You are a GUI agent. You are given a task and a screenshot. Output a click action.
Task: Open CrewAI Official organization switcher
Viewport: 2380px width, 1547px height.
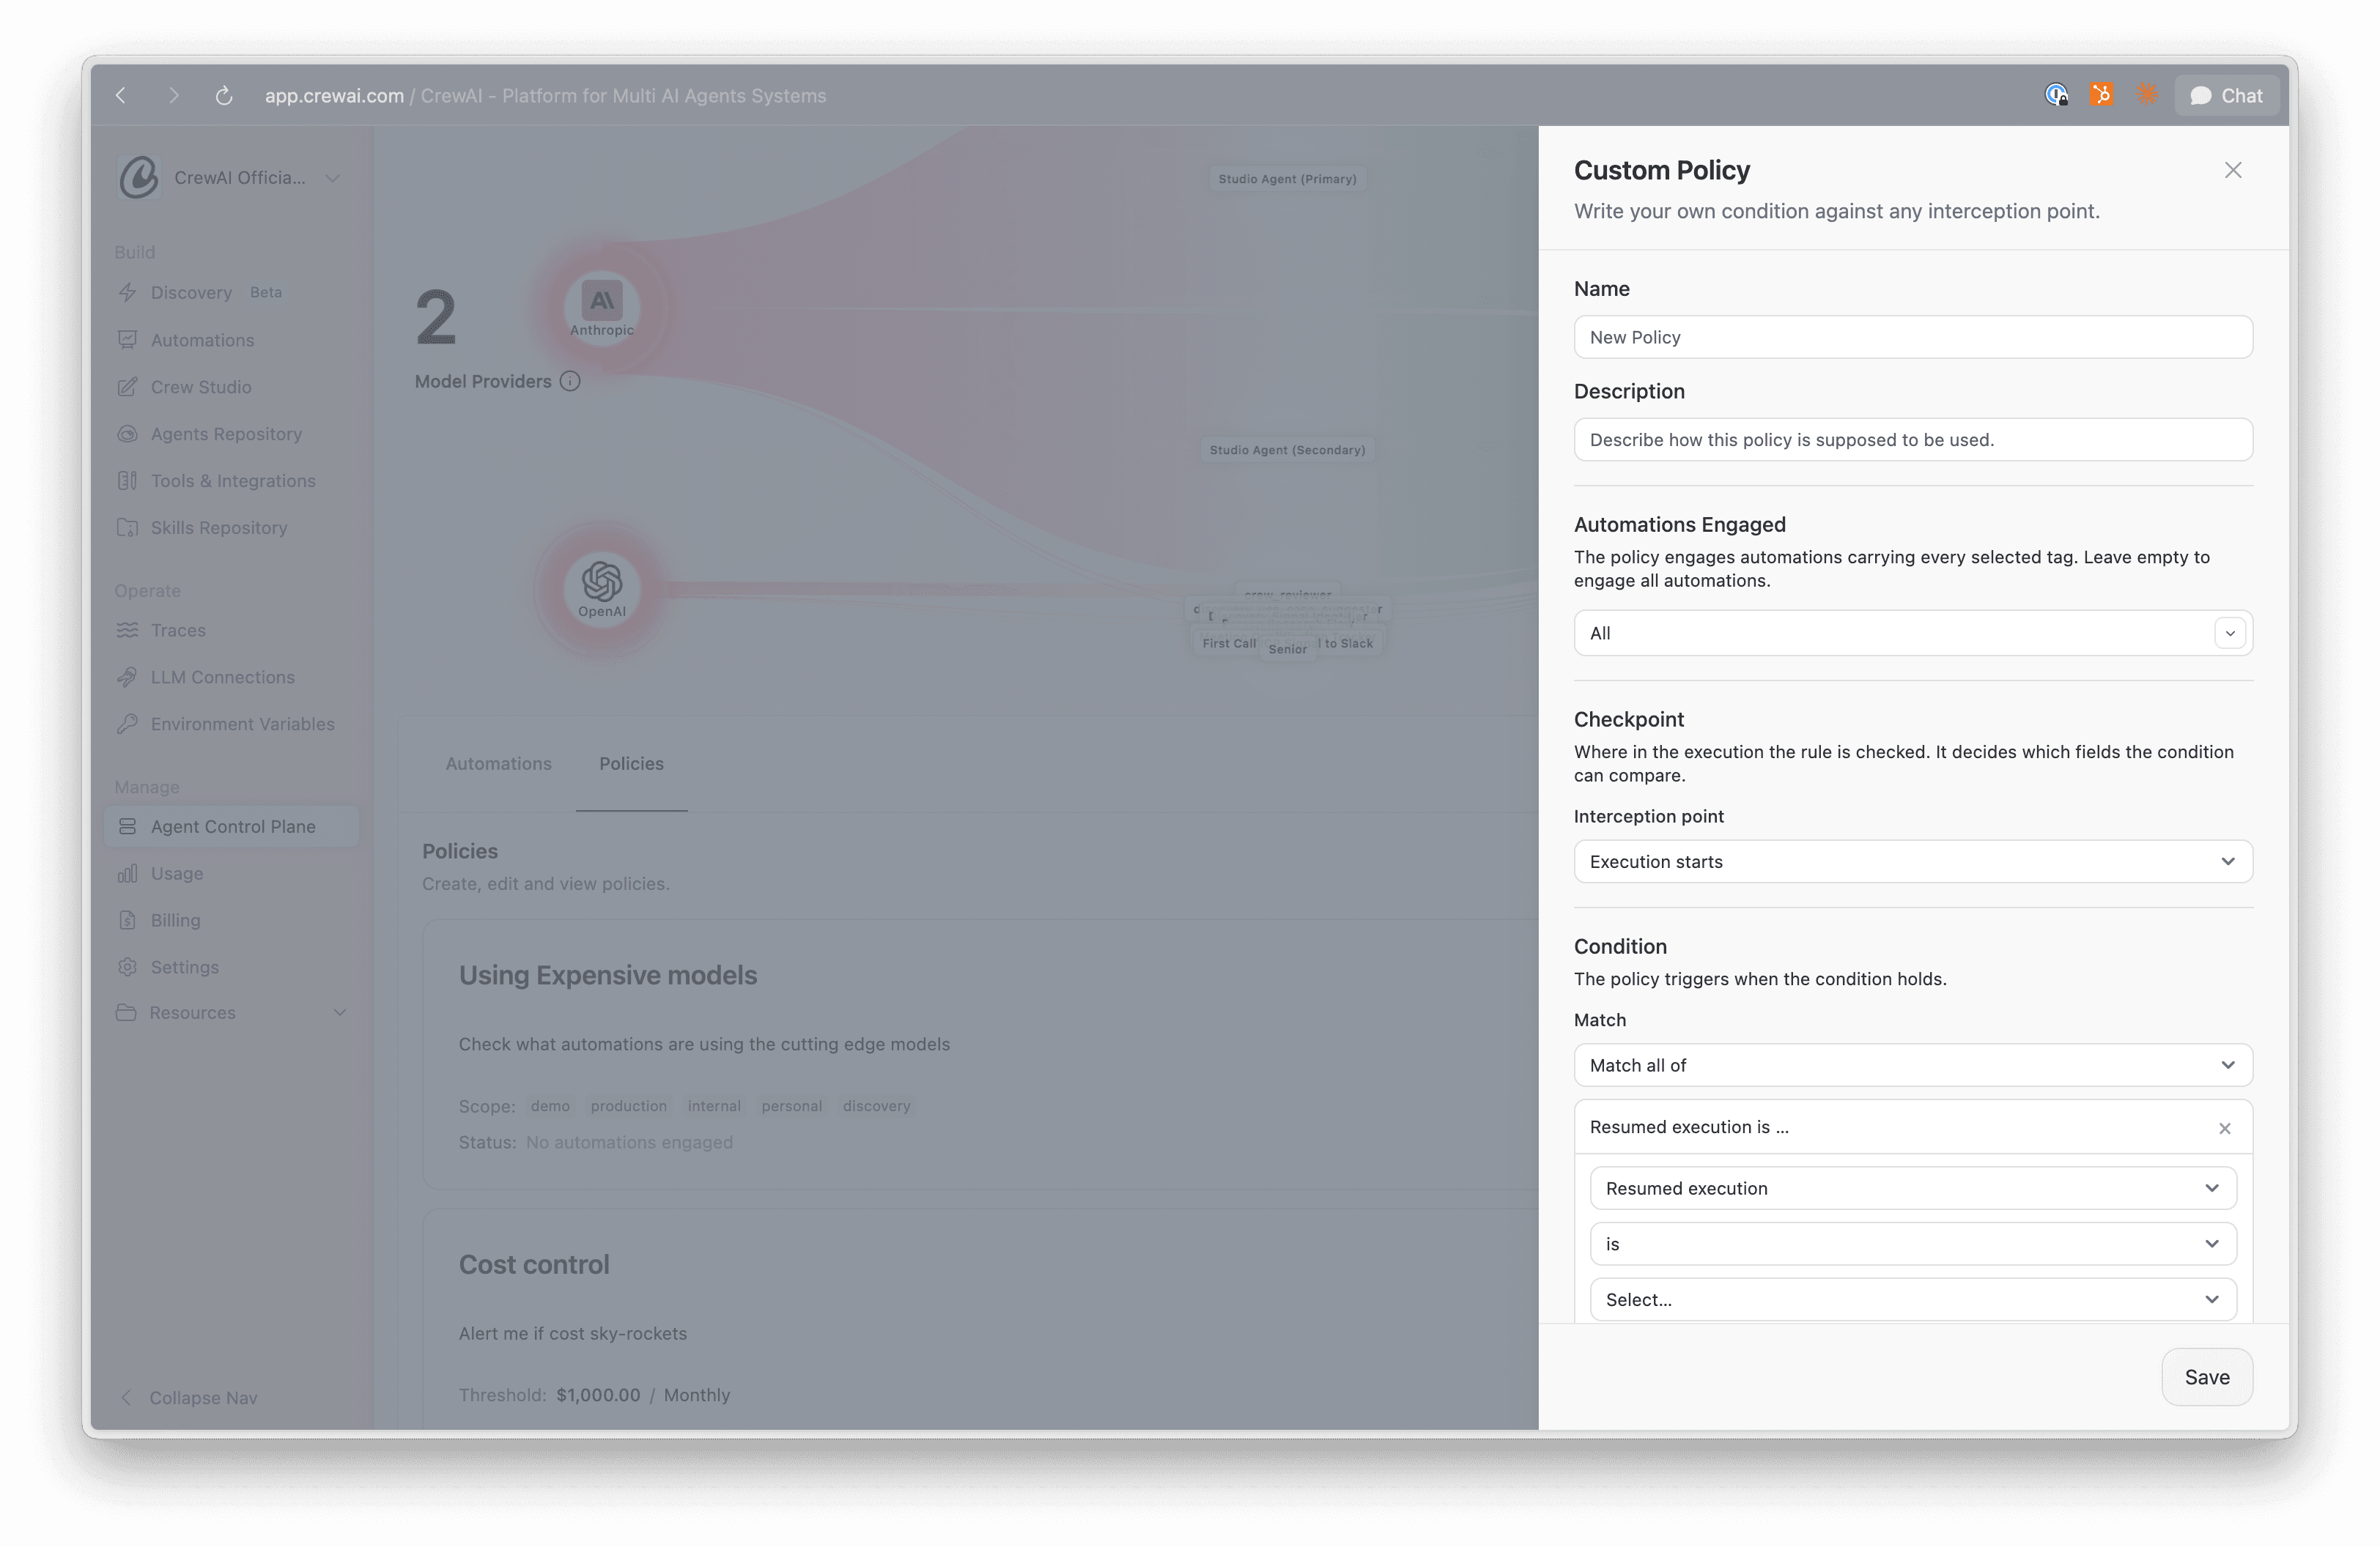[231, 177]
